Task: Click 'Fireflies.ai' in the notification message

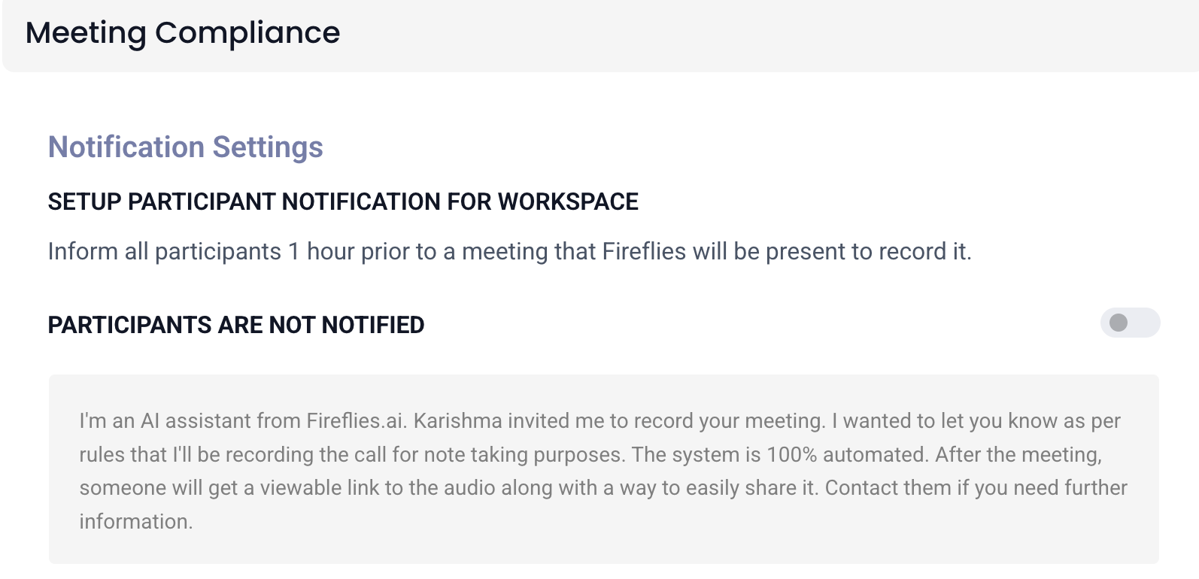Action: (x=356, y=420)
